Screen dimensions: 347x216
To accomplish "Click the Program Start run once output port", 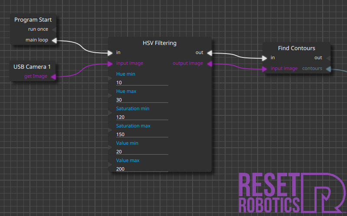I will tap(54, 29).
